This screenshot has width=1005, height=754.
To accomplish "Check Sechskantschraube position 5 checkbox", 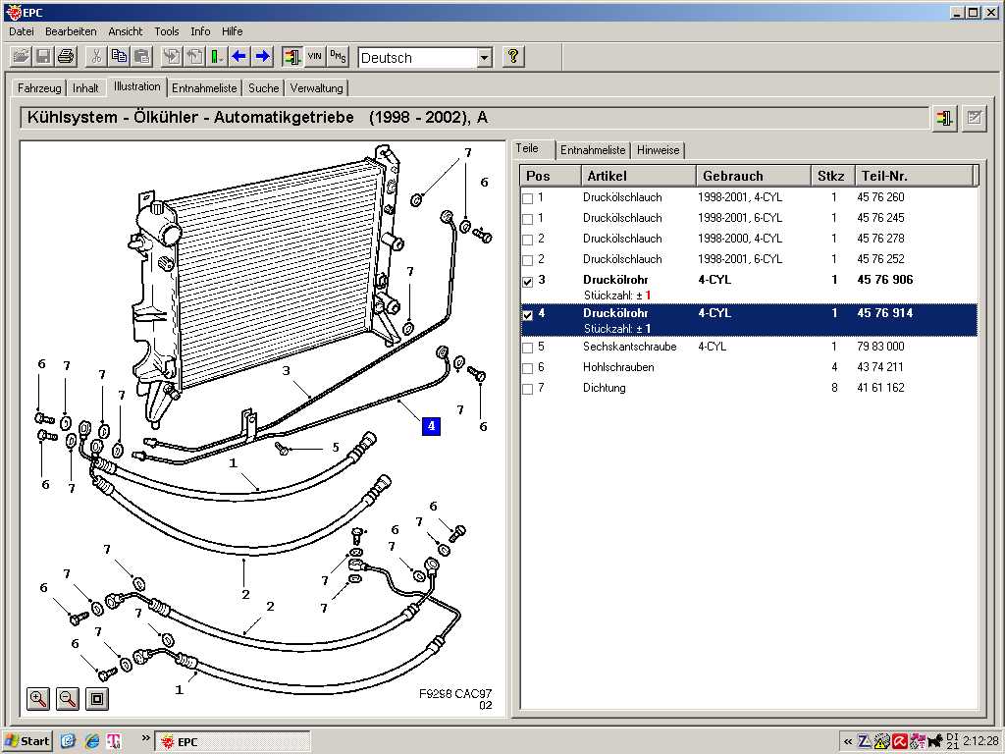I will tap(527, 349).
